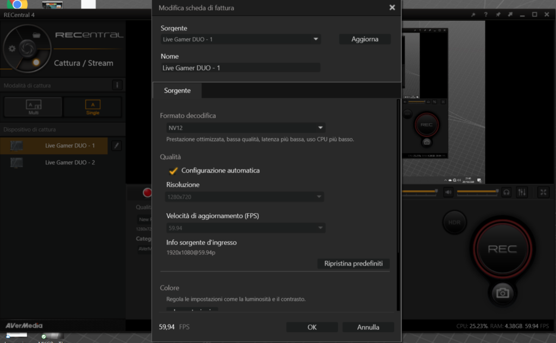Click the source info 1920x1080@59.94p text
This screenshot has width=556, height=343.
(x=191, y=252)
